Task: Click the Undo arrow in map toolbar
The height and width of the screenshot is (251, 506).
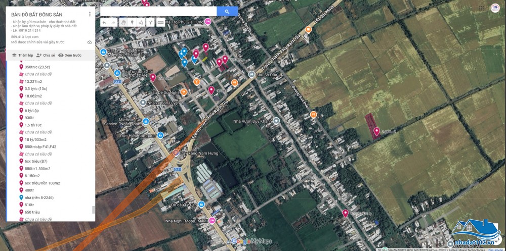Action: pos(104,23)
